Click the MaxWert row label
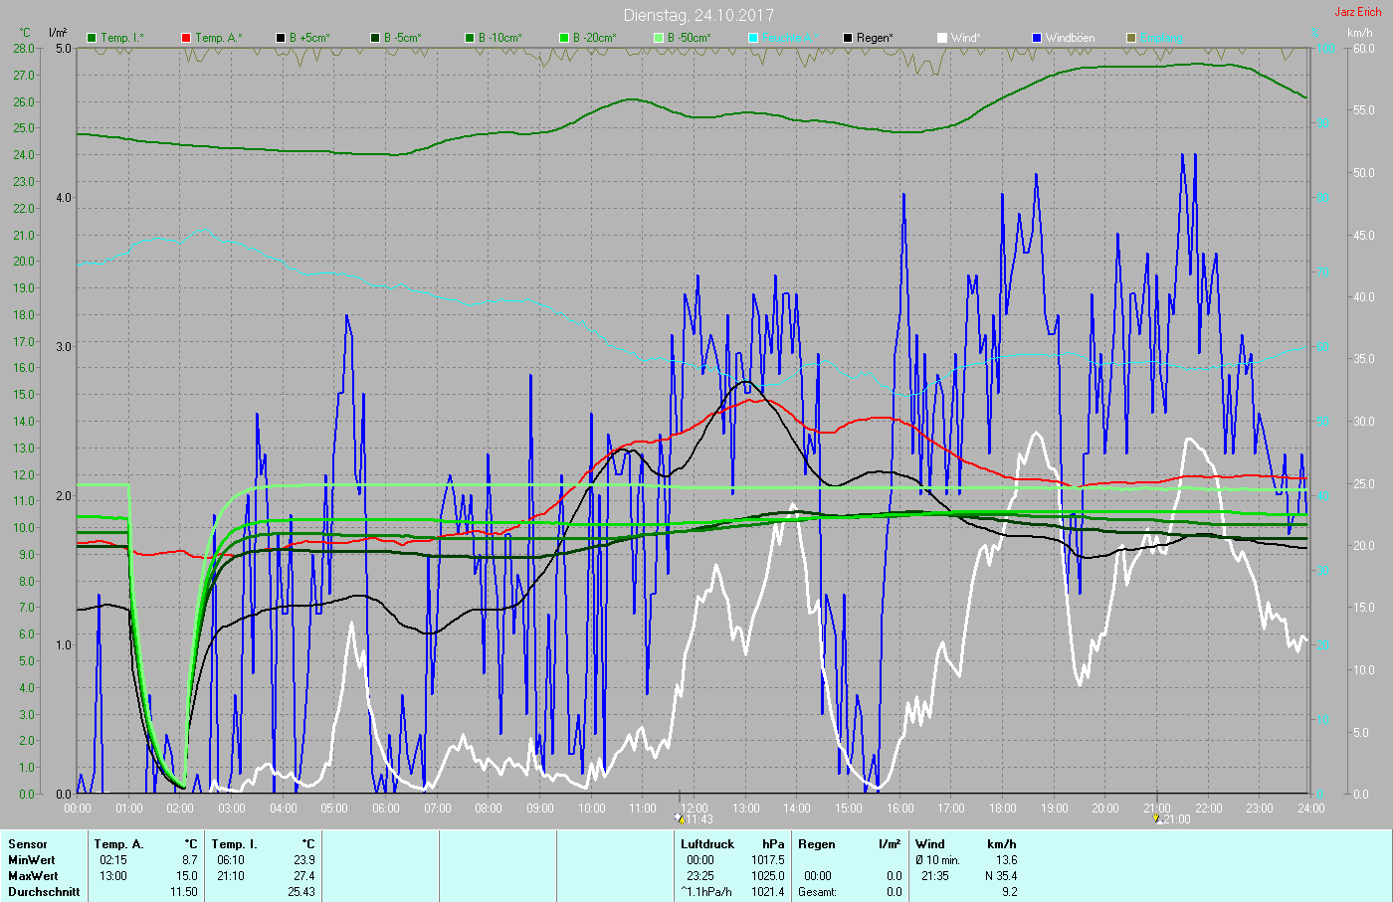 tap(33, 876)
